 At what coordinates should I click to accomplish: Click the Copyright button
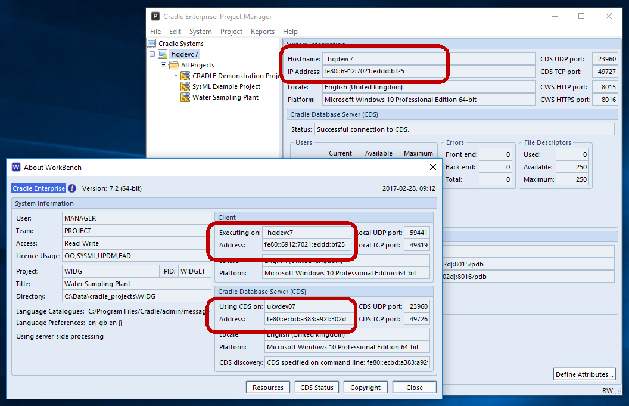(365, 388)
